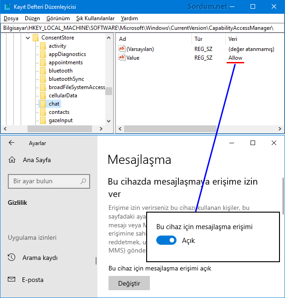Click the Registry Editor app icon
The image size is (285, 298).
(7, 6)
